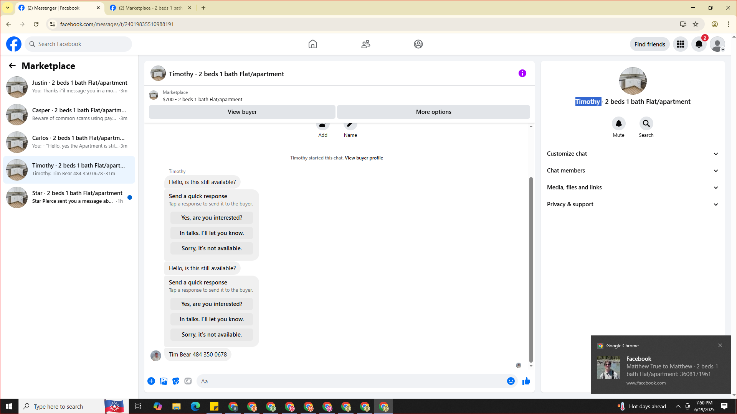The width and height of the screenshot is (737, 414).
Task: Click the View buyer button
Action: [242, 112]
